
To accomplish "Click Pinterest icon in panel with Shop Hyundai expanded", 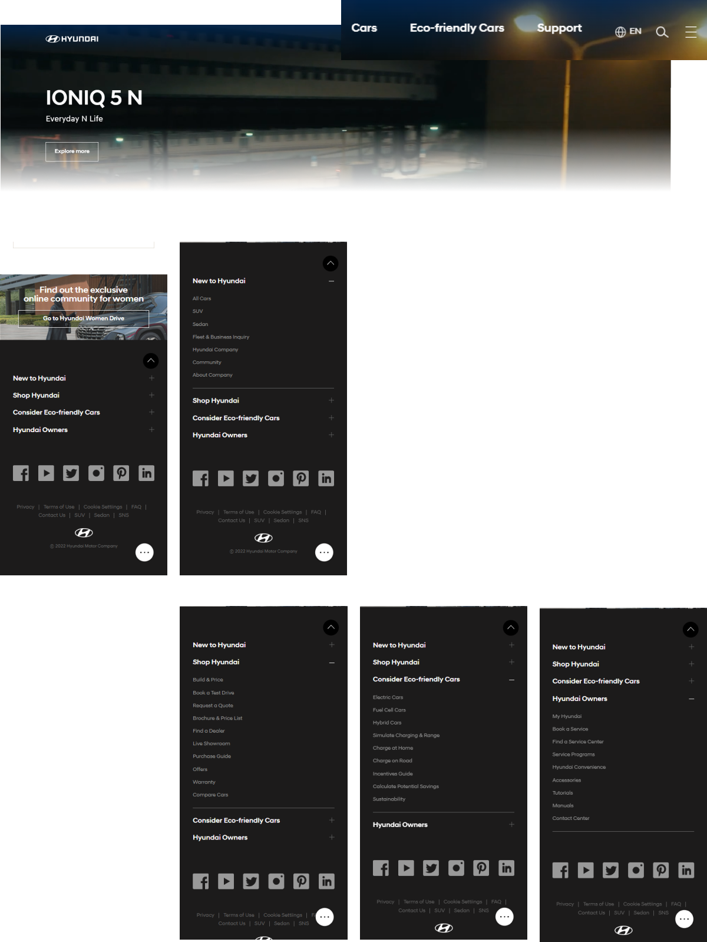I will point(301,881).
